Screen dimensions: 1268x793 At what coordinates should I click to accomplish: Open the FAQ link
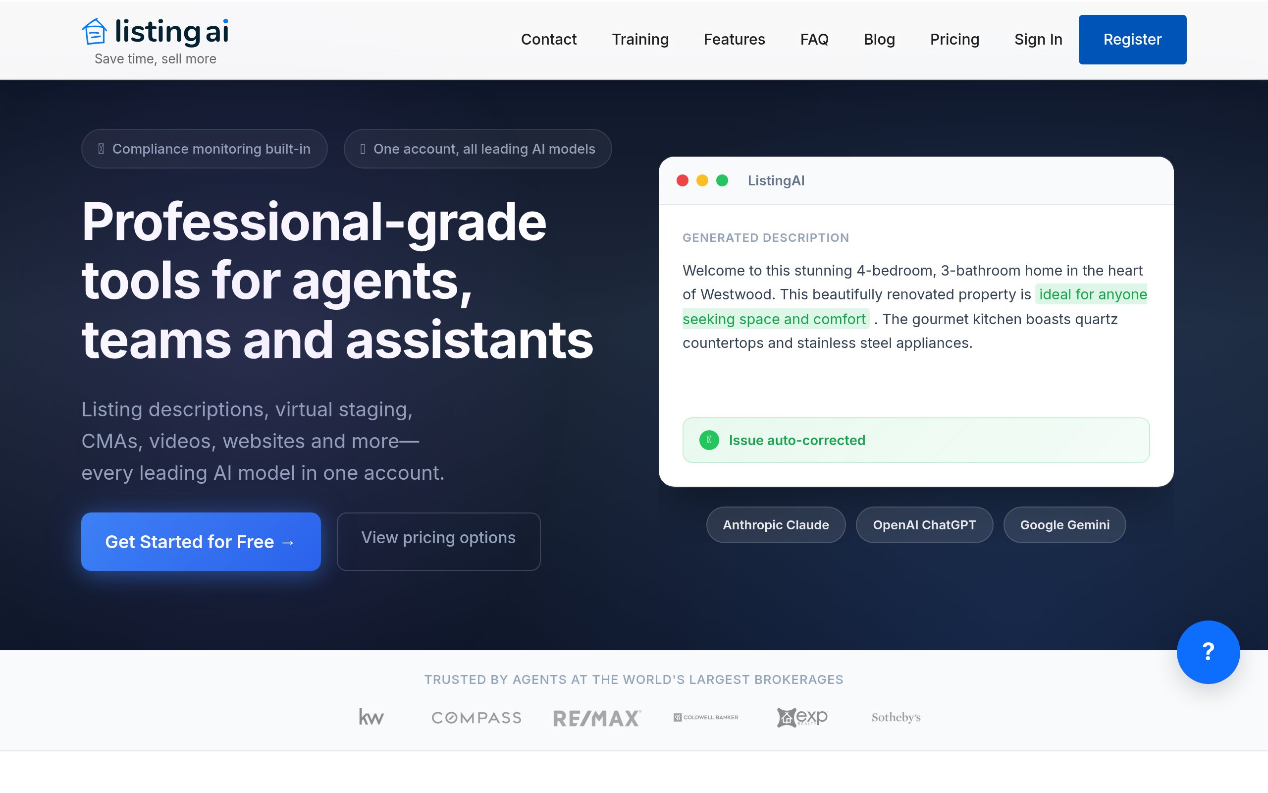click(x=814, y=39)
